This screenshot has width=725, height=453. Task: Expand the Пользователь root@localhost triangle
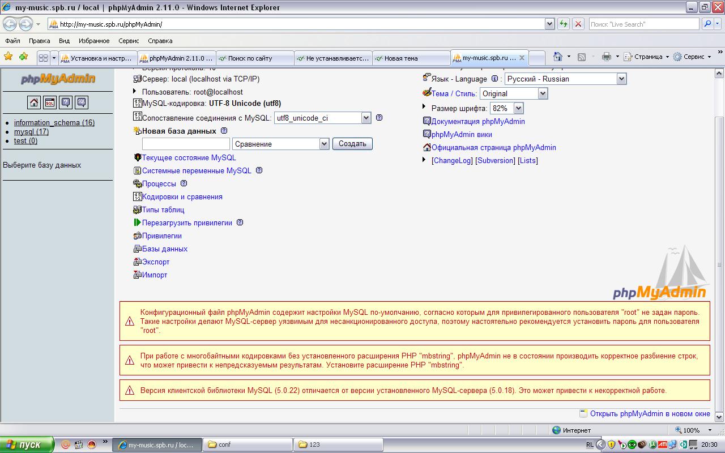(x=135, y=91)
